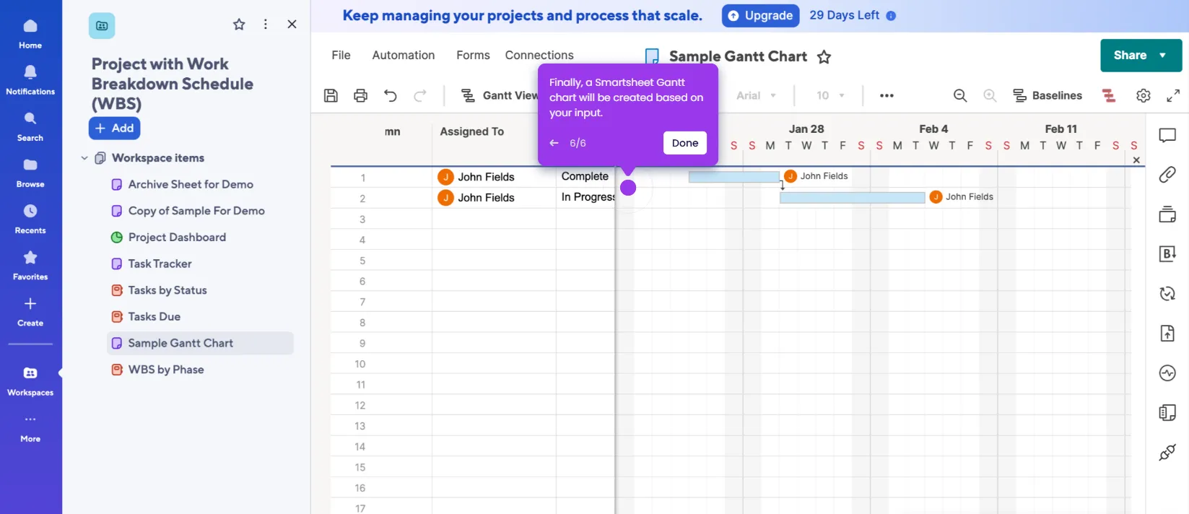The height and width of the screenshot is (514, 1189).
Task: Open the Automation menu
Action: click(404, 56)
